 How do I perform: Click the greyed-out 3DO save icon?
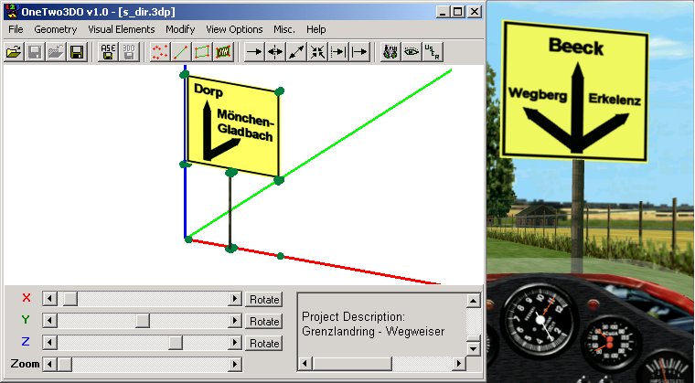click(x=129, y=52)
